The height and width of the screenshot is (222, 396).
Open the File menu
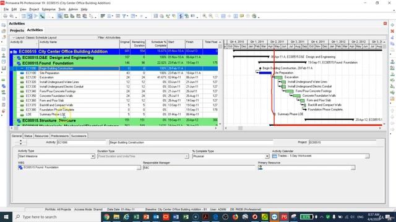click(x=6, y=9)
